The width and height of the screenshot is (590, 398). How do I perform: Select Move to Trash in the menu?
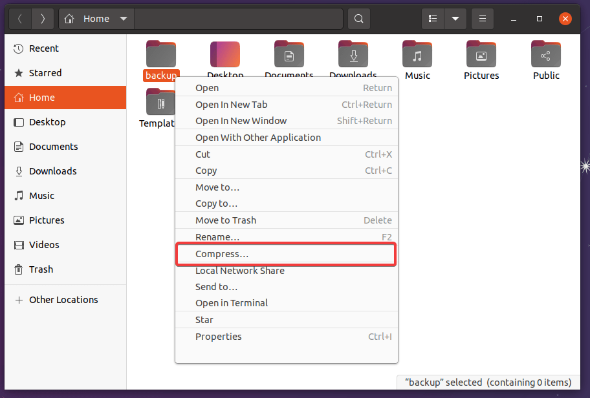[226, 220]
